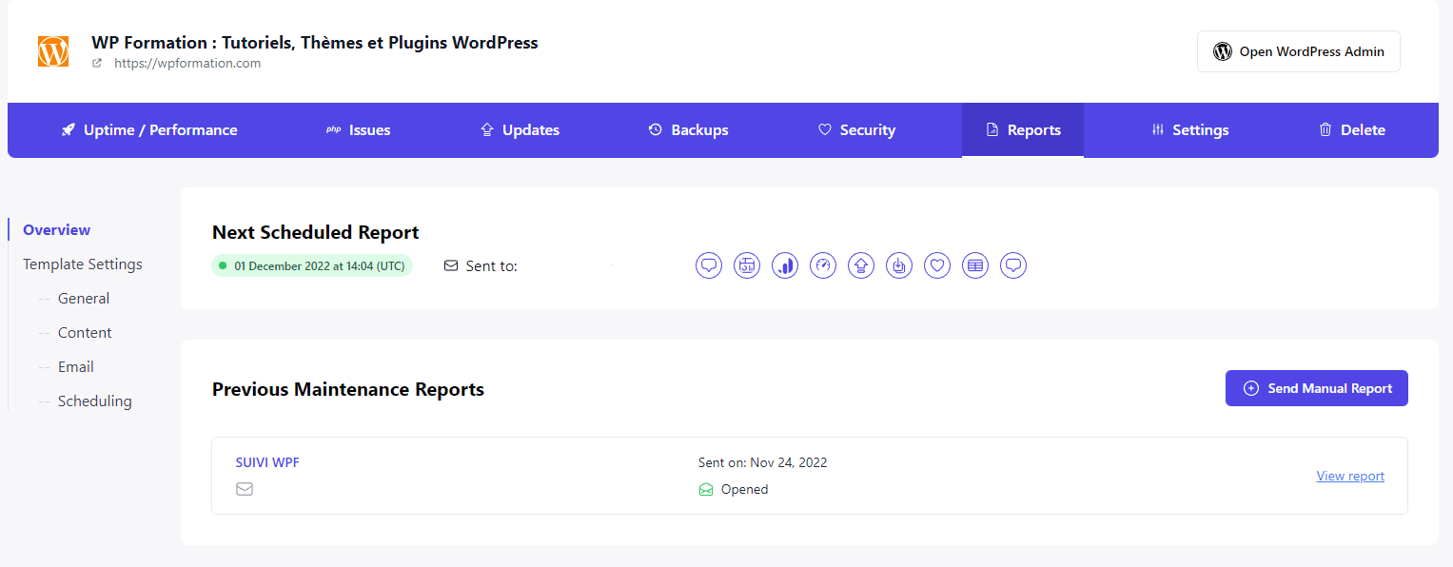Screen dimensions: 1453x567
Task: Open the wpformation.com site URL link
Action: (x=187, y=64)
